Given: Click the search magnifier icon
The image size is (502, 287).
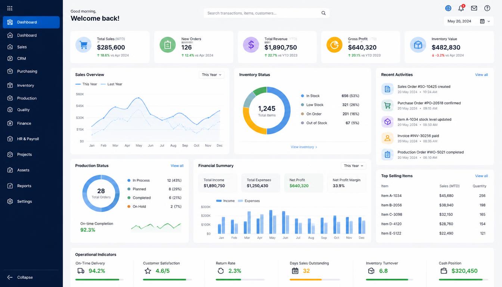Looking at the screenshot, I should (x=323, y=13).
